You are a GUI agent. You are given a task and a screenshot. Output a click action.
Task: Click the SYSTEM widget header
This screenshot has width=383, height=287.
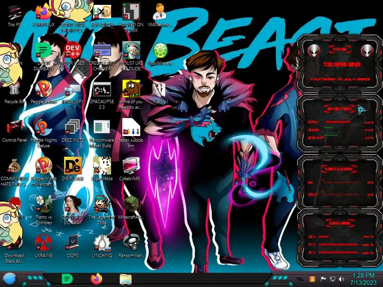click(340, 109)
